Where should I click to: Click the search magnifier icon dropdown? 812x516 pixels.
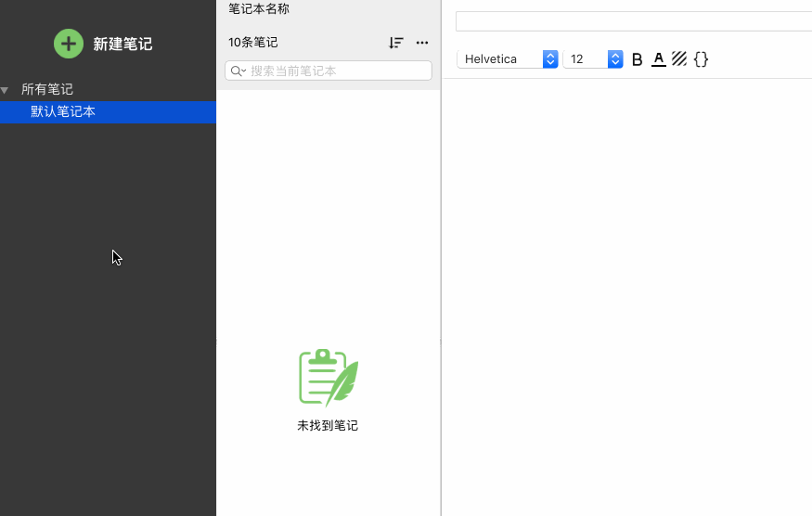coord(238,71)
